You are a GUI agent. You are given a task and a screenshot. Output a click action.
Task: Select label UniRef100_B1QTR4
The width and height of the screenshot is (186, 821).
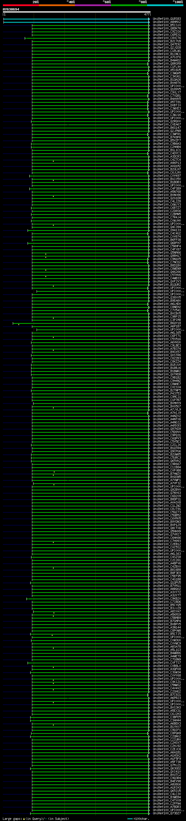(x=167, y=448)
